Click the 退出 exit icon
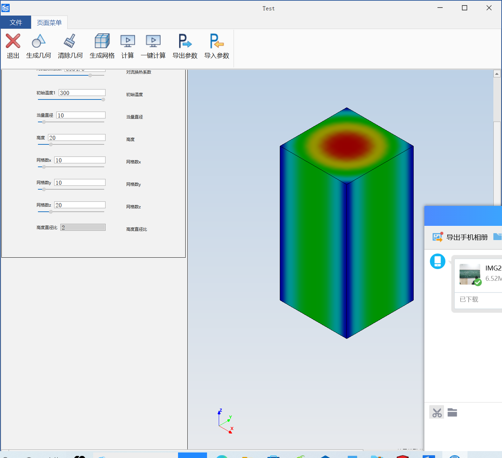 coord(13,41)
